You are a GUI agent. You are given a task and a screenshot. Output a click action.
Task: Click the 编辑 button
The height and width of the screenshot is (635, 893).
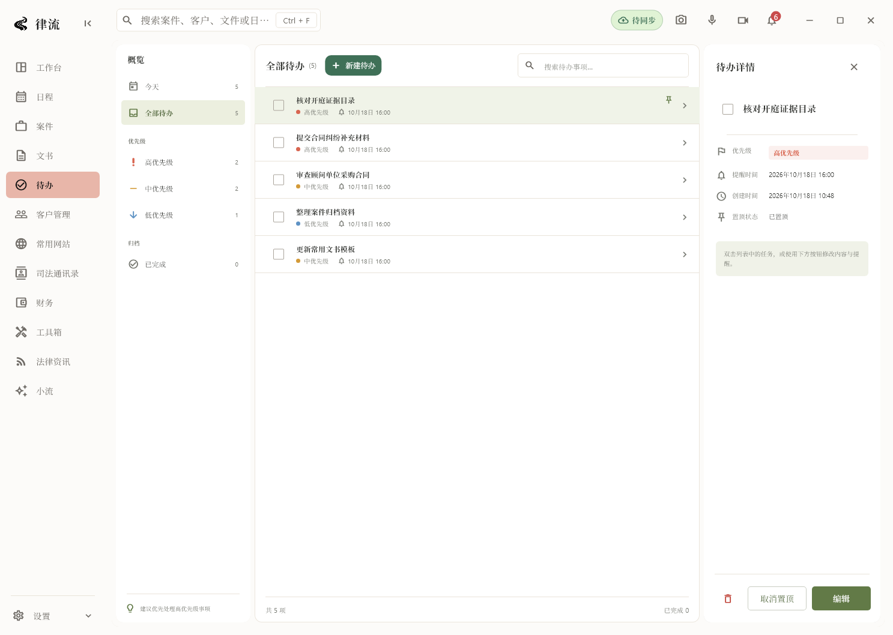[841, 598]
